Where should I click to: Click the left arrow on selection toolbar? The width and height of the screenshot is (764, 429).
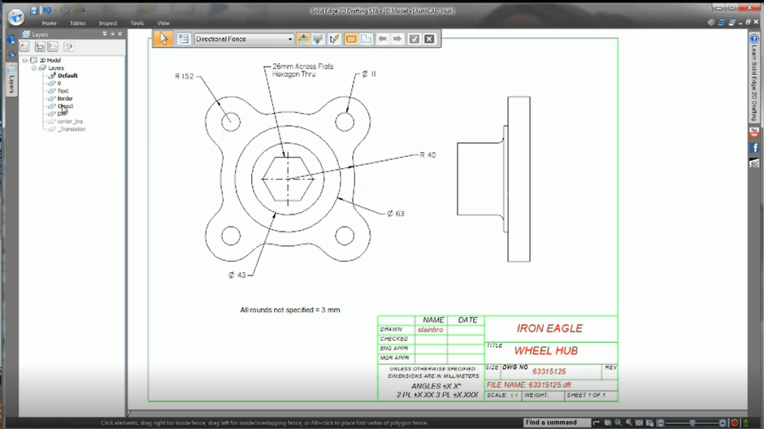pos(383,39)
